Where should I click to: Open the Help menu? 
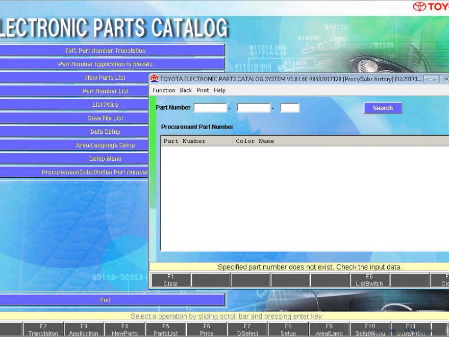[219, 90]
